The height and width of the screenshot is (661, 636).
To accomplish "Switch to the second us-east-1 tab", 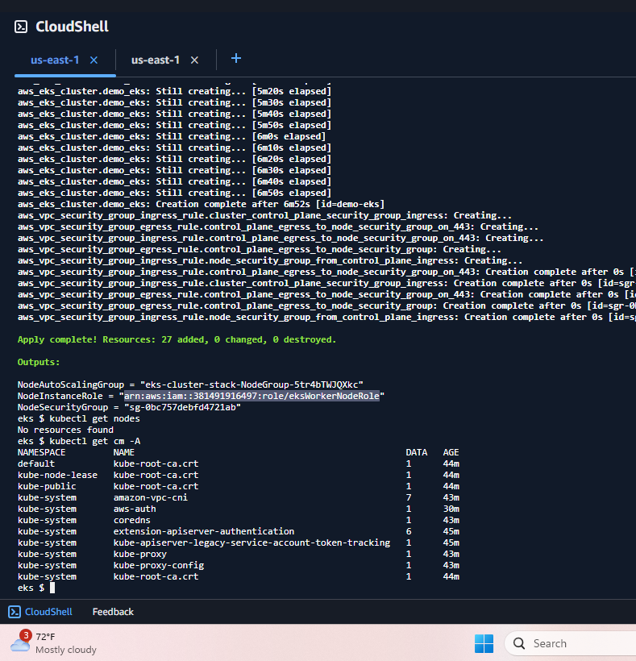I will coord(155,60).
